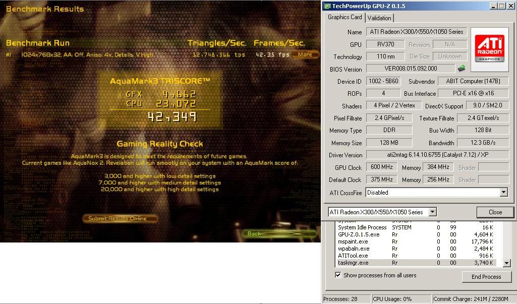Click the Memory Size value 128 MB
Viewport: 517px width, 304px height.
tap(389, 143)
